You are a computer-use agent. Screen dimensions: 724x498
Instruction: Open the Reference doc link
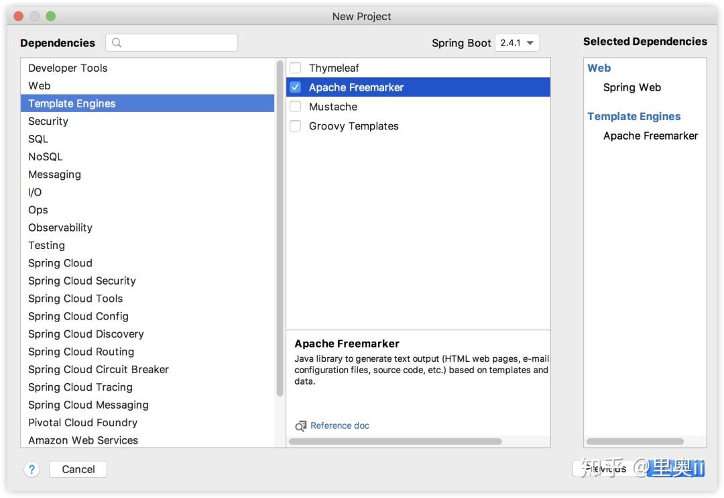(339, 426)
